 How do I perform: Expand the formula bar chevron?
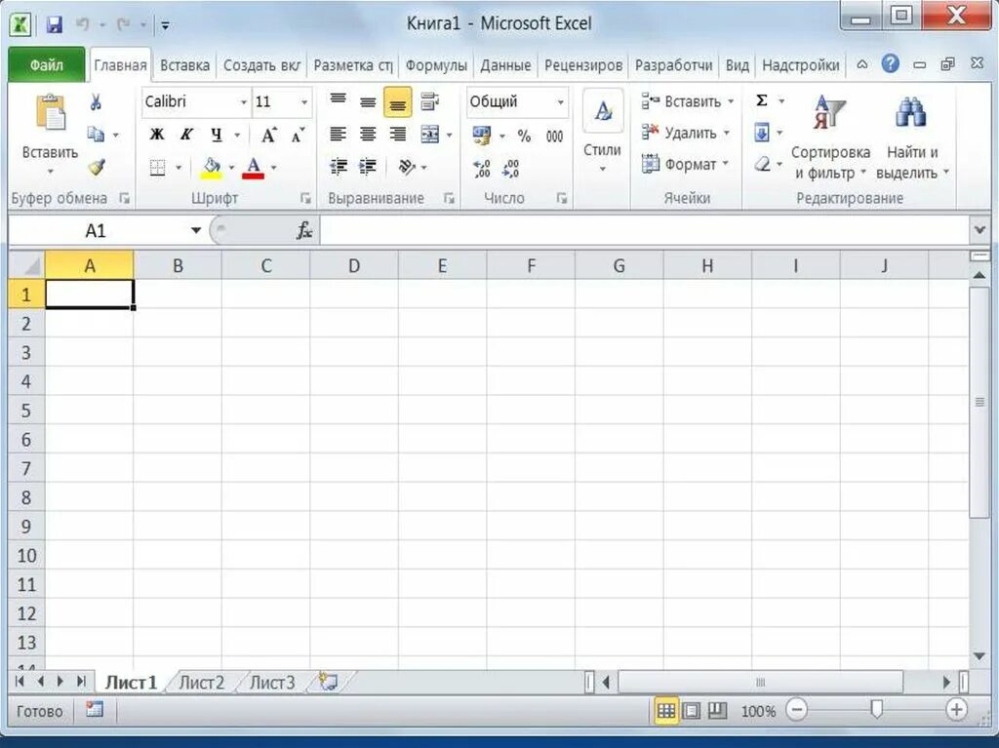(x=979, y=229)
